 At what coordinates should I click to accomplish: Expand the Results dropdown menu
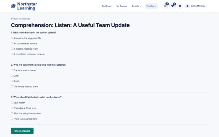point(137,6)
